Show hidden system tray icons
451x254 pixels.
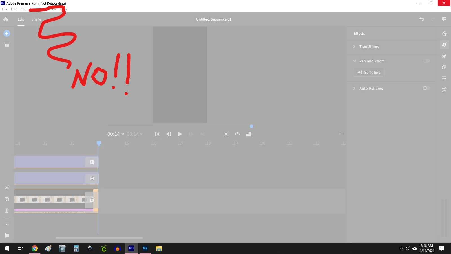coord(401,248)
